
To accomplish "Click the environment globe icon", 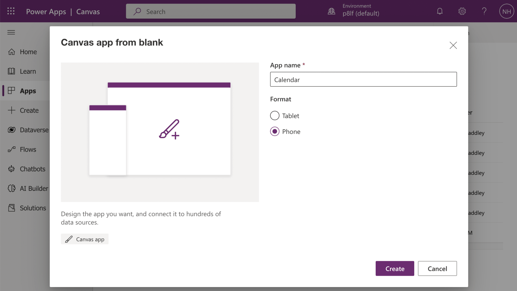I will click(x=331, y=11).
